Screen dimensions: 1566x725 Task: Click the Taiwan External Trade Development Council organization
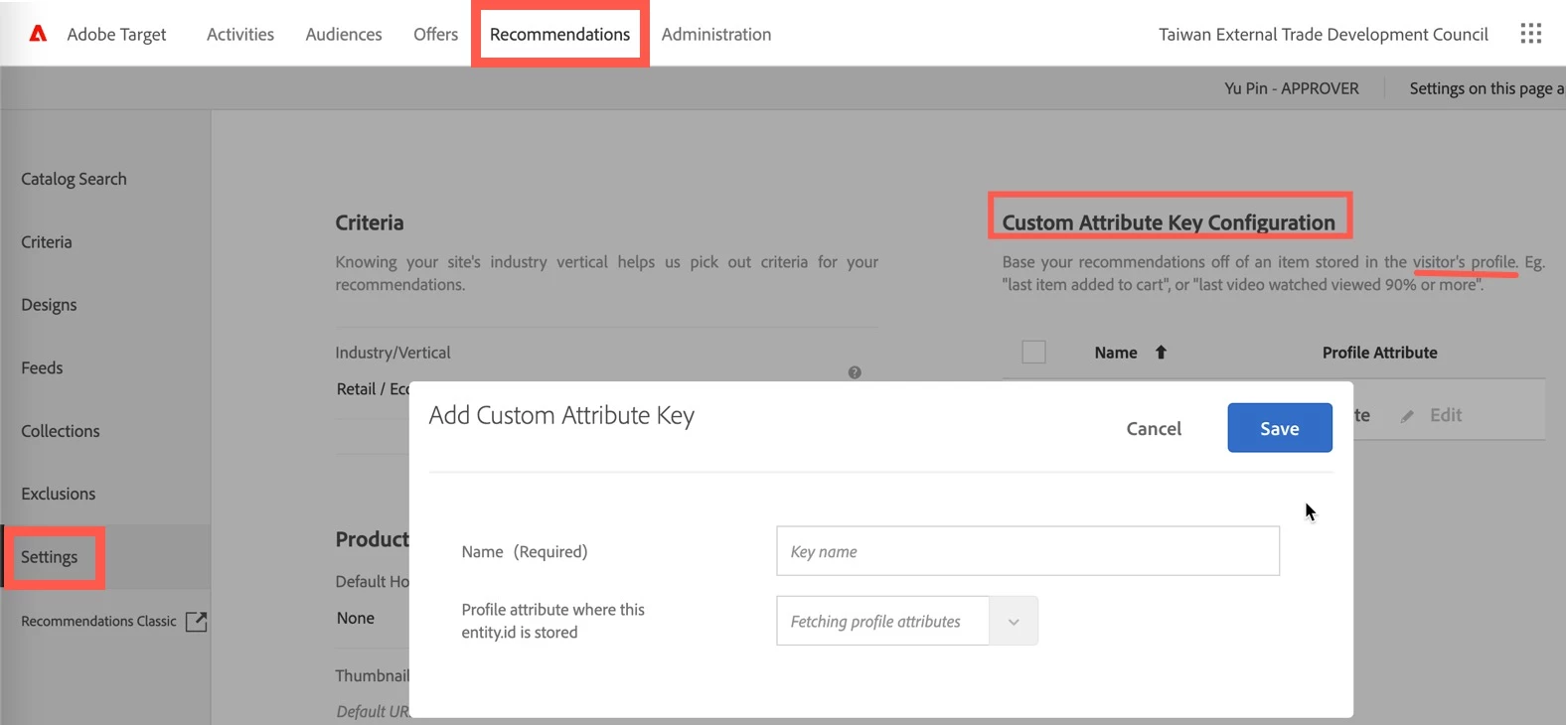(x=1324, y=34)
